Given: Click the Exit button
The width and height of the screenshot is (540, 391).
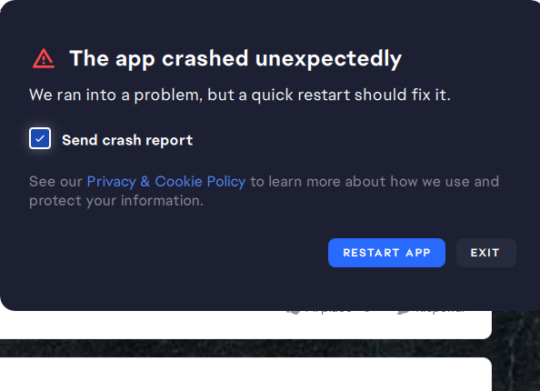Looking at the screenshot, I should (x=486, y=253).
